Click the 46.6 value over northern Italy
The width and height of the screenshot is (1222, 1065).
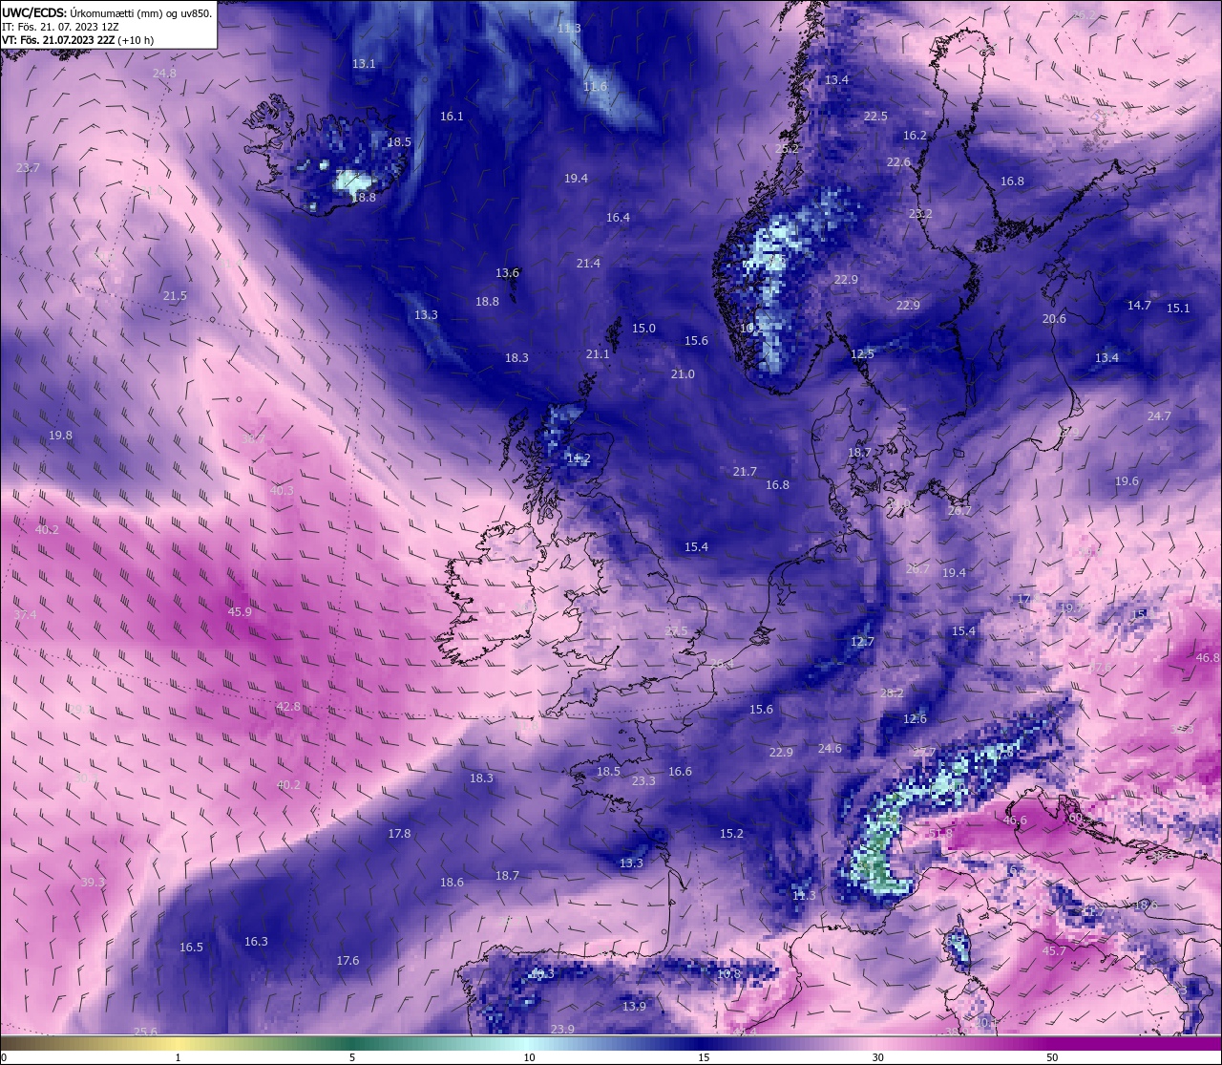tap(1015, 820)
